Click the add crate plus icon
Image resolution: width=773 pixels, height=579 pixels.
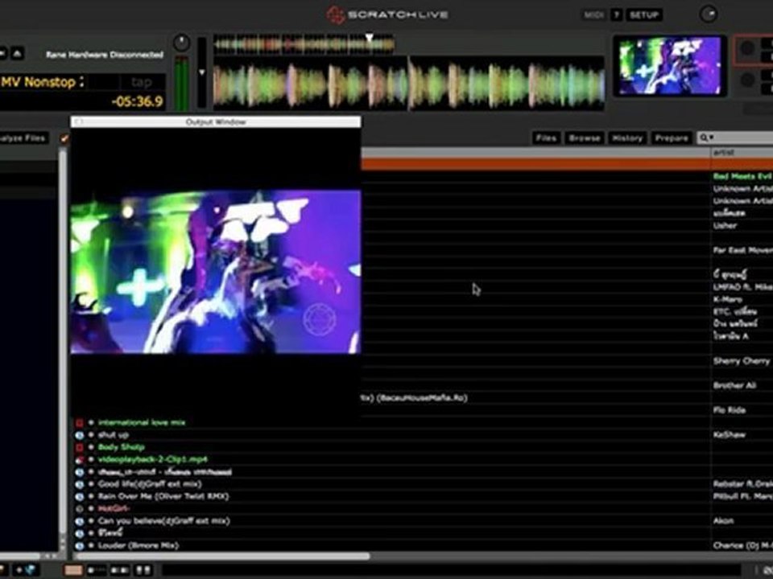coord(19,570)
